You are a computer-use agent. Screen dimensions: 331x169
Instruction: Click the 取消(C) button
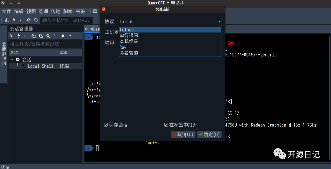pos(183,134)
